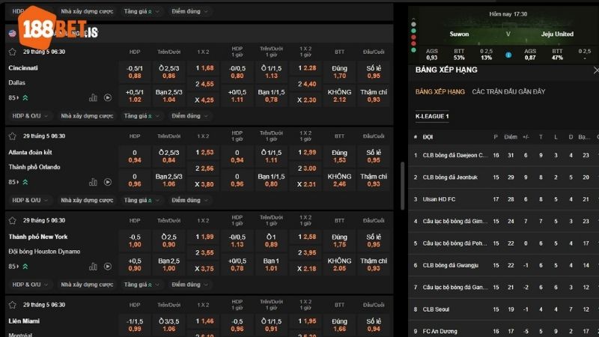
Task: Bet Dallas away win odds 4,55
Action: [x=204, y=84]
